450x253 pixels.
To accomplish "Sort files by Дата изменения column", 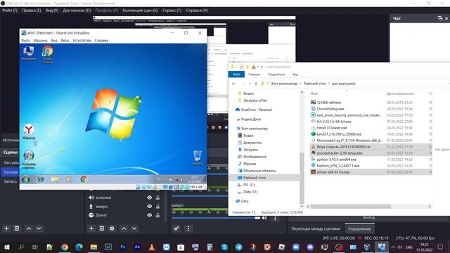I will [400, 93].
